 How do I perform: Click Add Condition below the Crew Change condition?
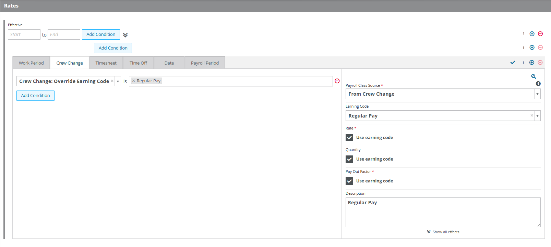pos(35,96)
